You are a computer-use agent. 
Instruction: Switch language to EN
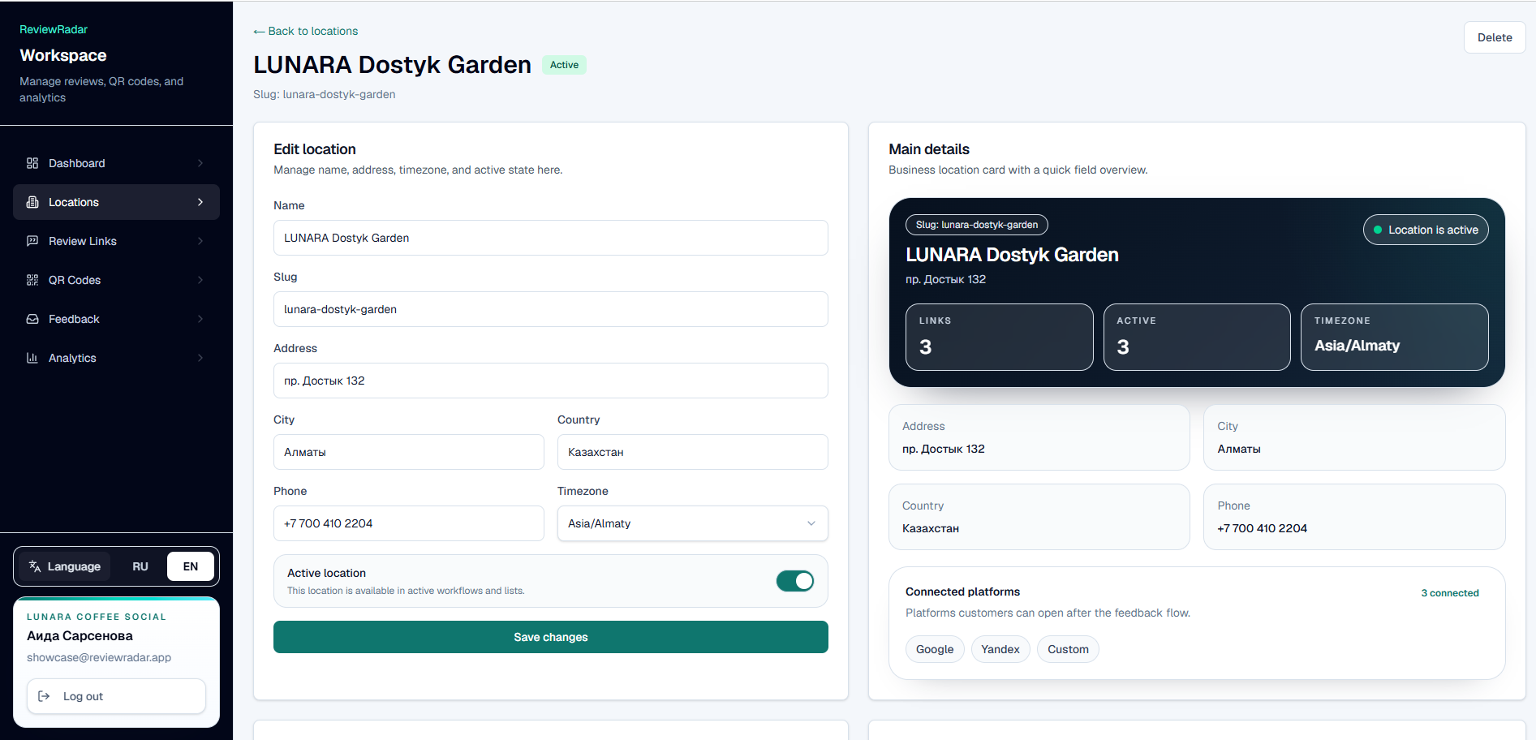pos(191,566)
